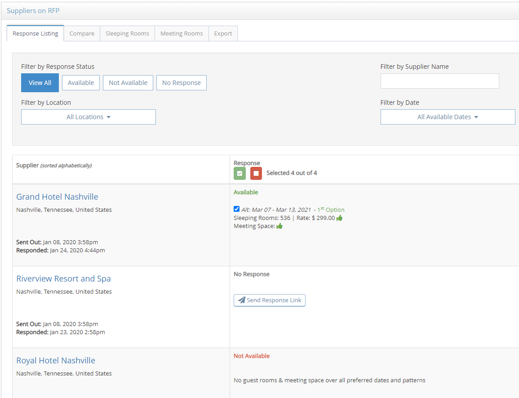Click the paper plane icon on Send Response Link
Viewport: 519px width, 398px height.
point(242,300)
